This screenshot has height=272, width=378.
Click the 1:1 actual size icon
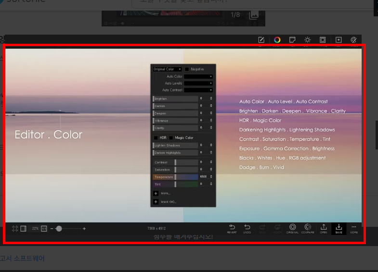tap(44, 228)
